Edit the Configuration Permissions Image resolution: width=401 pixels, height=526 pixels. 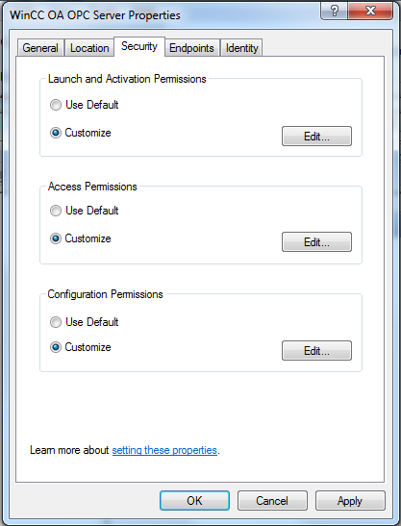[316, 351]
